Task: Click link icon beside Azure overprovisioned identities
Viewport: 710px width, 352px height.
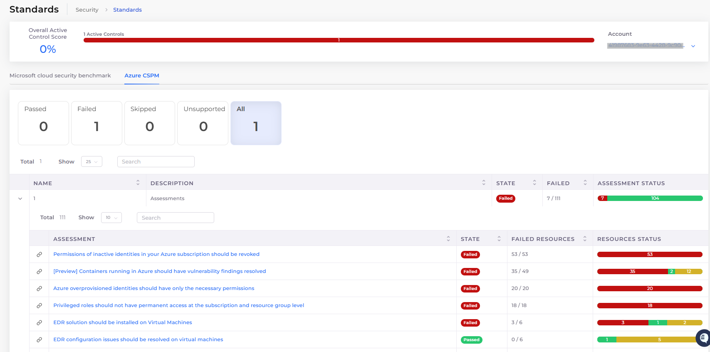Action: [x=39, y=288]
